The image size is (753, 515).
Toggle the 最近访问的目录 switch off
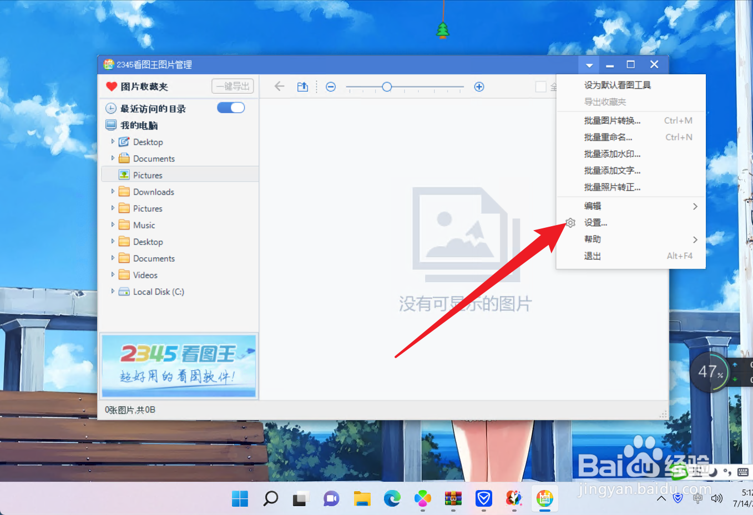pos(231,108)
